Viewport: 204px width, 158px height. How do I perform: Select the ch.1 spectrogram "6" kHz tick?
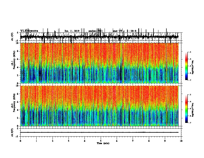pyautogui.click(x=18, y=59)
